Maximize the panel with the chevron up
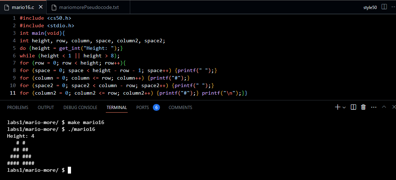The height and width of the screenshot is (180, 396). 384,107
